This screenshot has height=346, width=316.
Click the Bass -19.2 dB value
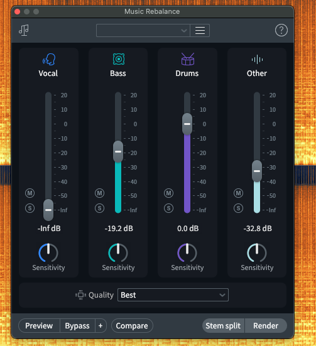pos(119,229)
